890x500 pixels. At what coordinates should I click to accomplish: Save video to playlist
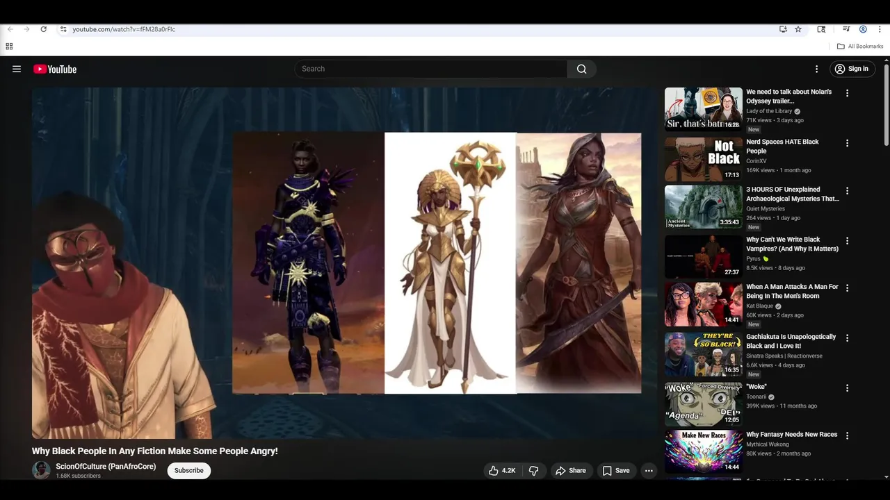(616, 471)
